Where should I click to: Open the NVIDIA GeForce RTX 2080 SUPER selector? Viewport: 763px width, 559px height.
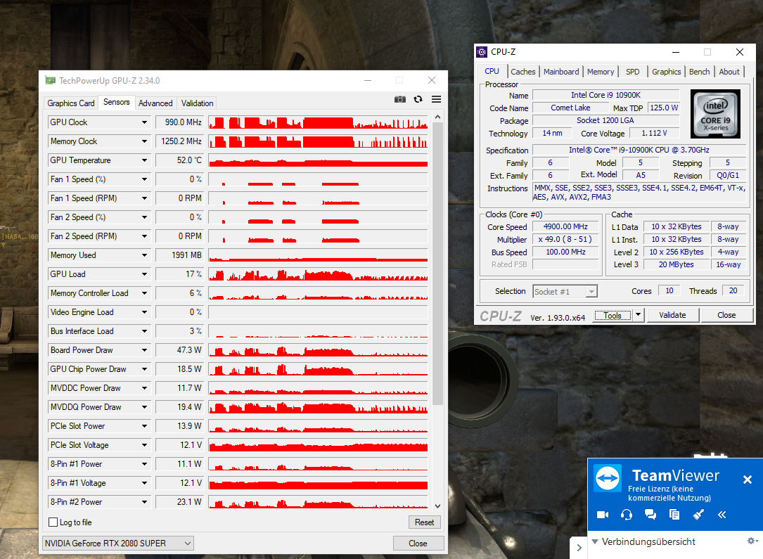(x=117, y=543)
